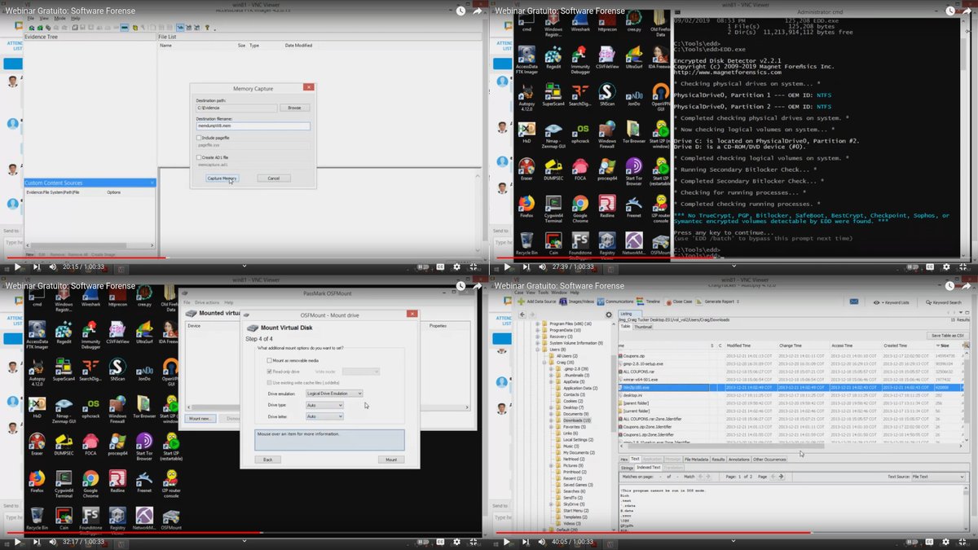This screenshot has height=550, width=978.
Task: Open Drive actions menu in OSFMount
Action: tap(207, 302)
